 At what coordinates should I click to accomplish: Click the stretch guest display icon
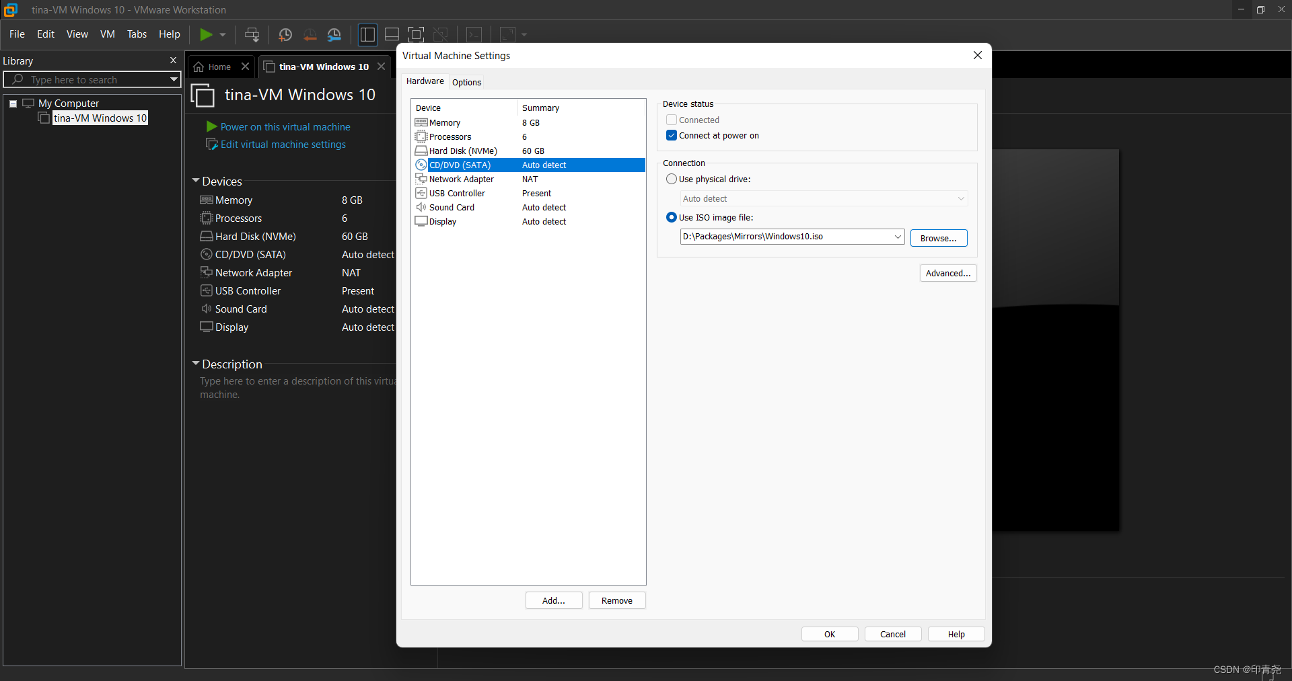pyautogui.click(x=508, y=34)
